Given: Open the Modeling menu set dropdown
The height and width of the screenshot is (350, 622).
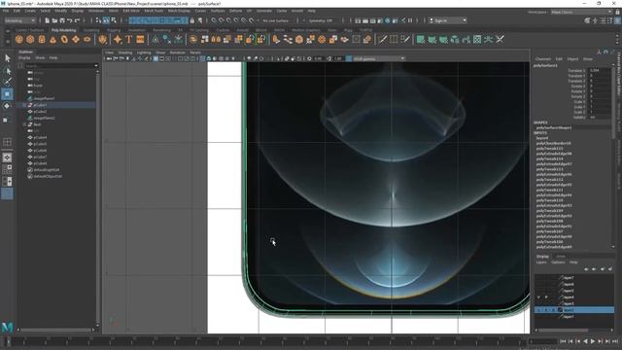Looking at the screenshot, I should pyautogui.click(x=19, y=20).
